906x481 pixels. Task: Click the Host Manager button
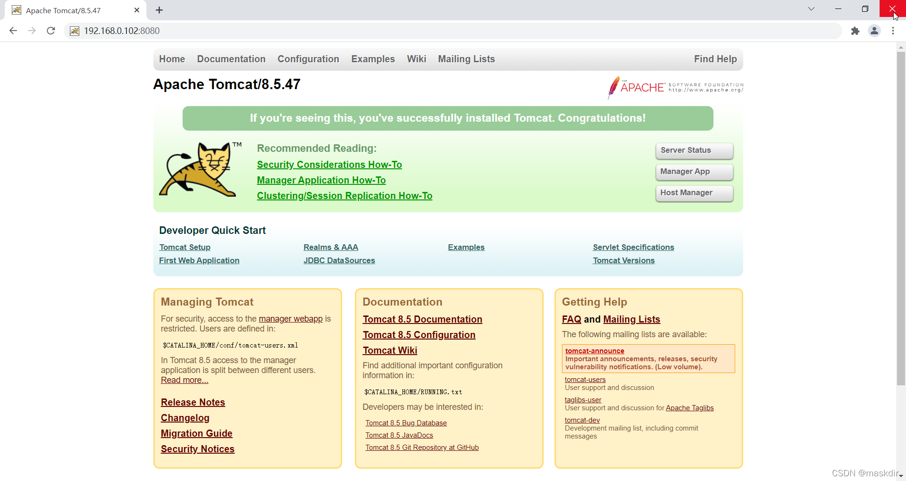[x=694, y=193]
